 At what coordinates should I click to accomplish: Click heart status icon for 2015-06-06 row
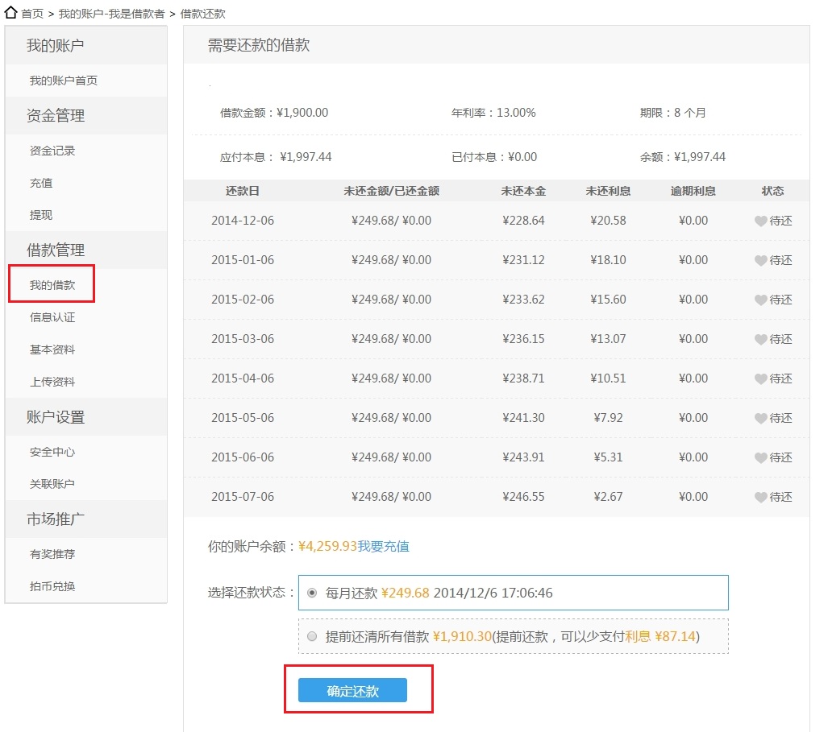click(760, 457)
